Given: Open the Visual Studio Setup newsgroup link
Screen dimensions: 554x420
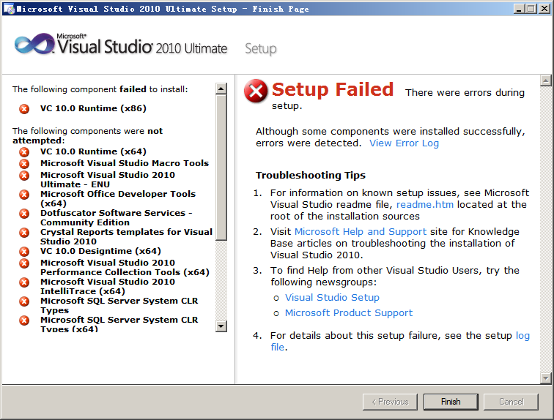Looking at the screenshot, I should tap(332, 298).
